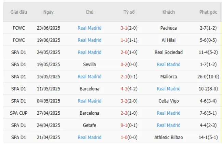This screenshot has height=144, width=222.
Task: Click Barcelona in the 11/05/2025 row
Action: (89, 89)
